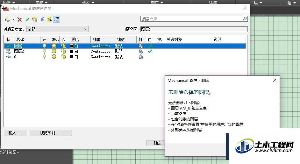Sort by 关联对象 column header

coord(188,39)
